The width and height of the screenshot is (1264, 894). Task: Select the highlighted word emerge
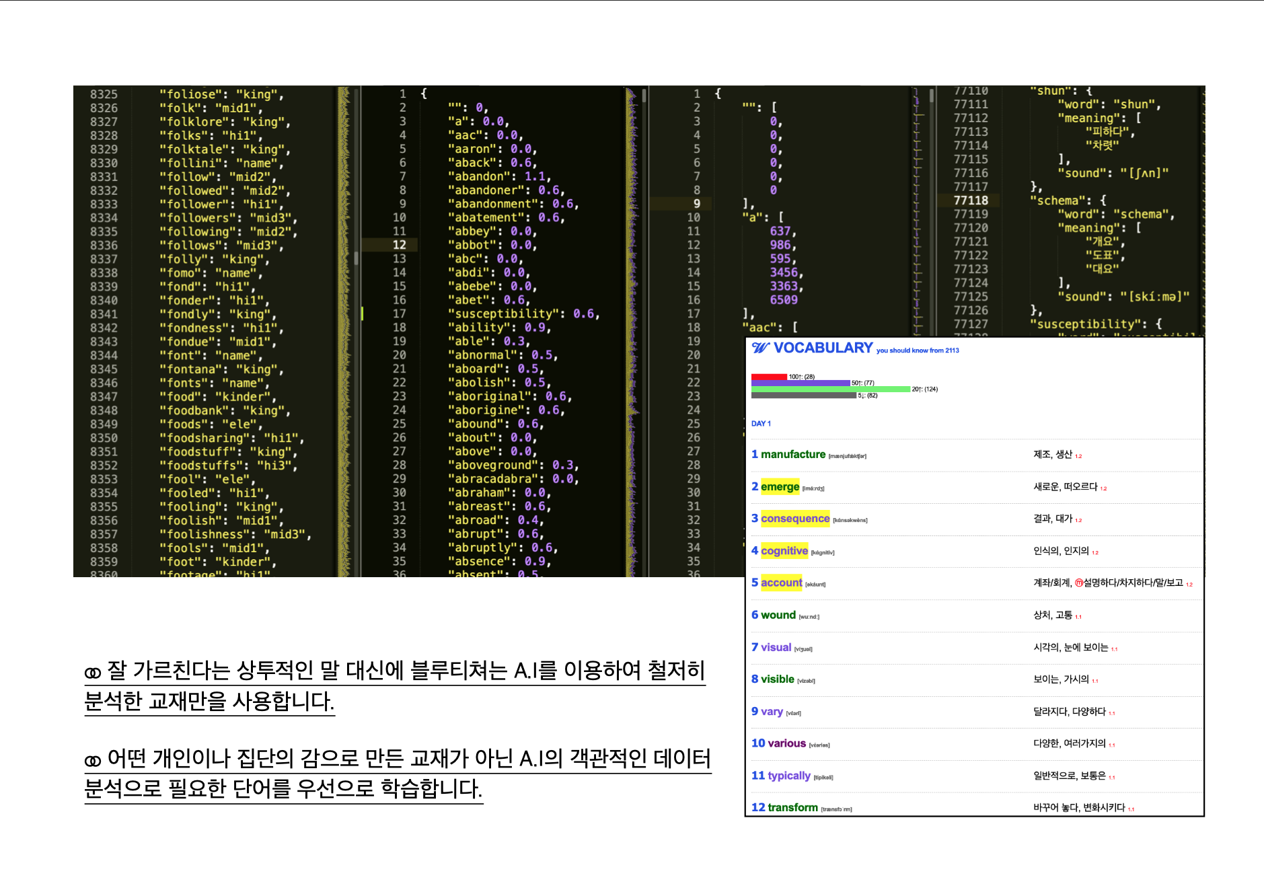780,486
